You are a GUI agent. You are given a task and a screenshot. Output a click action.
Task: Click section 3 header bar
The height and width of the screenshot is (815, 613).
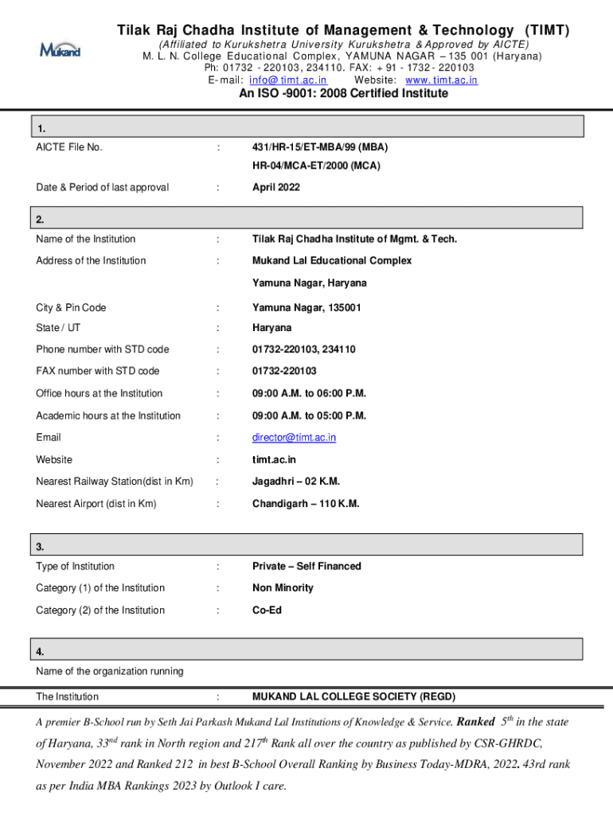(307, 545)
